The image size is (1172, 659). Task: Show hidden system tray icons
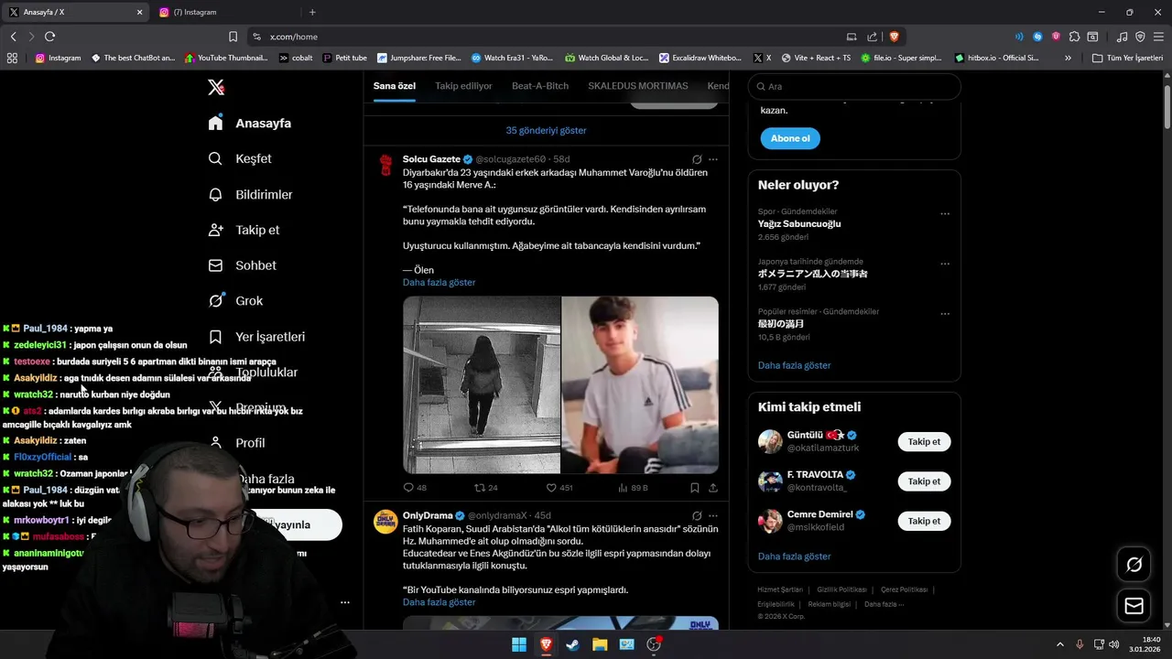[1060, 644]
